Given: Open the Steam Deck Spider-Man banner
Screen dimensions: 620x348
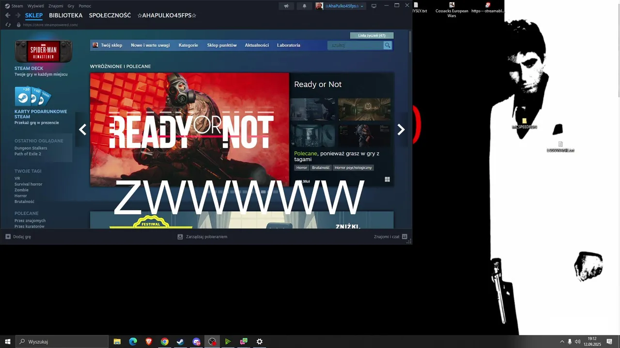Looking at the screenshot, I should click(x=44, y=51).
